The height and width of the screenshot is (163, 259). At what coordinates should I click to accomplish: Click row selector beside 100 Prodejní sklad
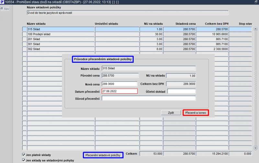[25, 34]
